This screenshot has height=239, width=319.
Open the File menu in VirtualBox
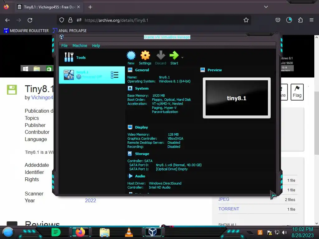pyautogui.click(x=64, y=45)
